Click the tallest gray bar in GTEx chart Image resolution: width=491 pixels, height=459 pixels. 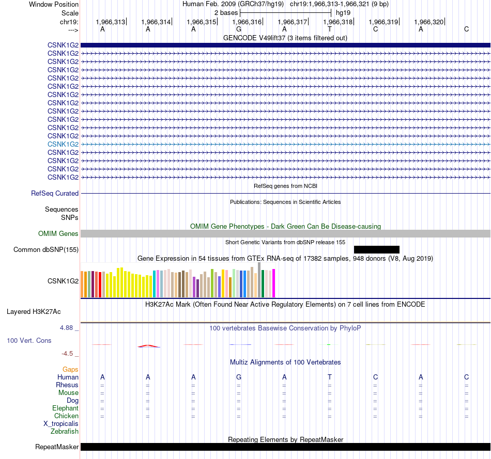click(259, 280)
